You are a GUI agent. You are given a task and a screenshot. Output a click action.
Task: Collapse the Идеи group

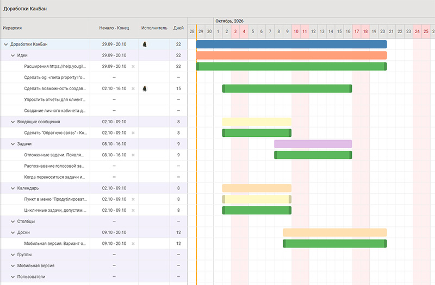point(13,55)
